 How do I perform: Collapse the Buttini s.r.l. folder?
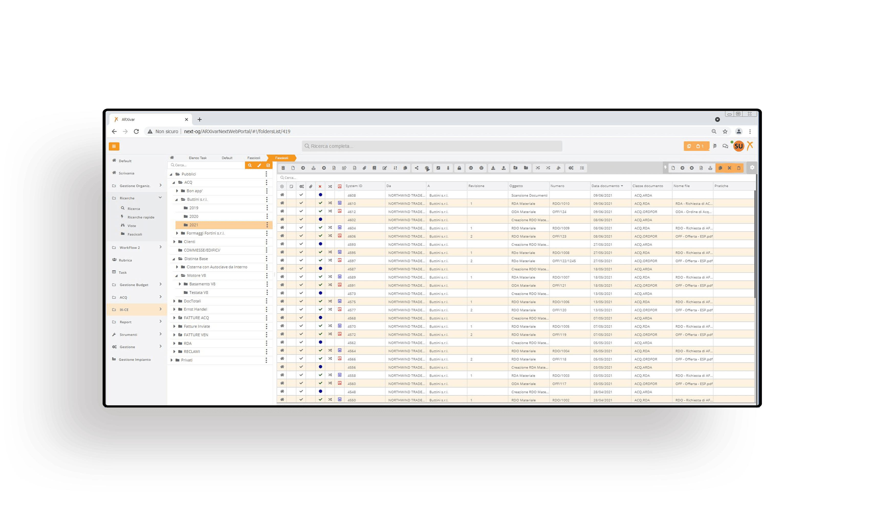coord(177,200)
